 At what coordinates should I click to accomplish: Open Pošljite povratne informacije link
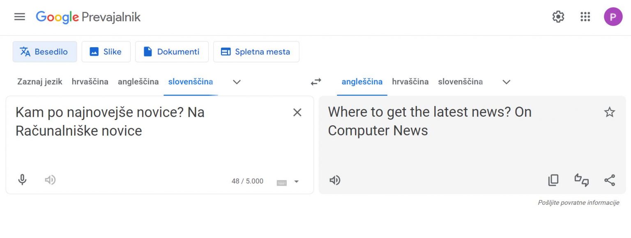point(579,202)
